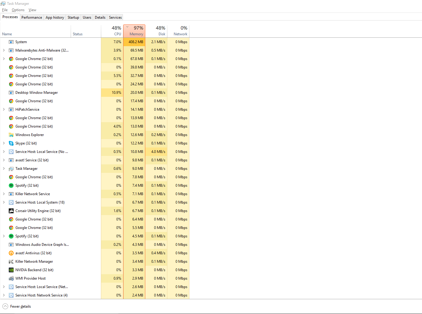Click the Malwarebytes Anti-Malware process icon
This screenshot has height=314, width=422.
(11, 50)
